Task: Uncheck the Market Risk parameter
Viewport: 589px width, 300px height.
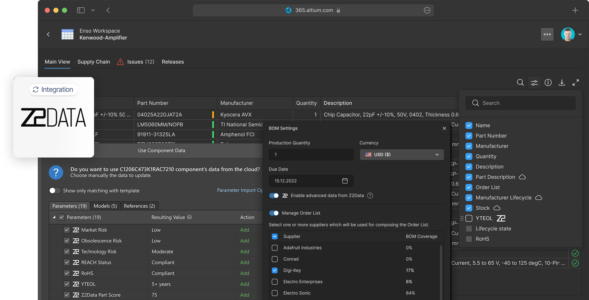Action: coord(67,230)
